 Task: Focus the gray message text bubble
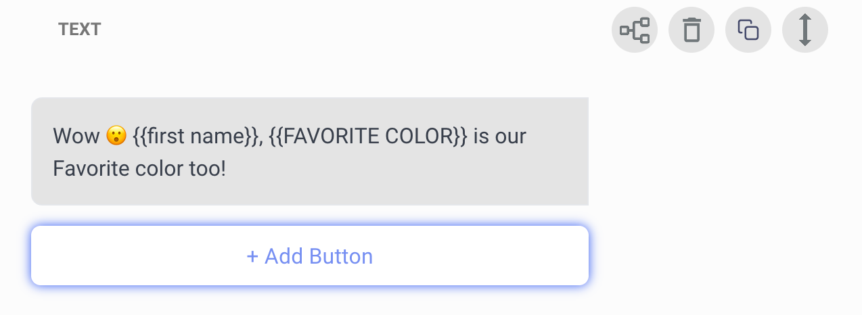pyautogui.click(x=310, y=151)
